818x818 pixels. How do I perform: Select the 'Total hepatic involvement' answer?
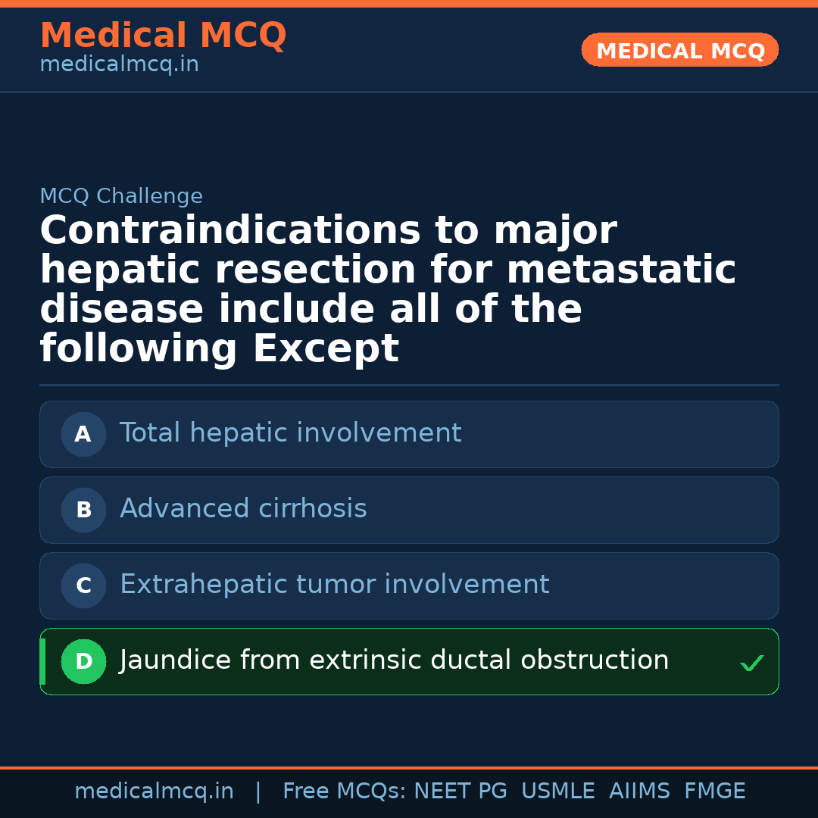click(x=290, y=433)
